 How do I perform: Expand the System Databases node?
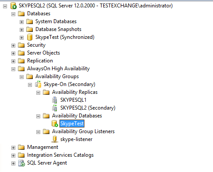pyautogui.click(x=21, y=22)
